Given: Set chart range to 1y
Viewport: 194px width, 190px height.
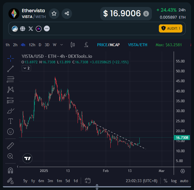Looking at the screenshot, I should point(33,181).
